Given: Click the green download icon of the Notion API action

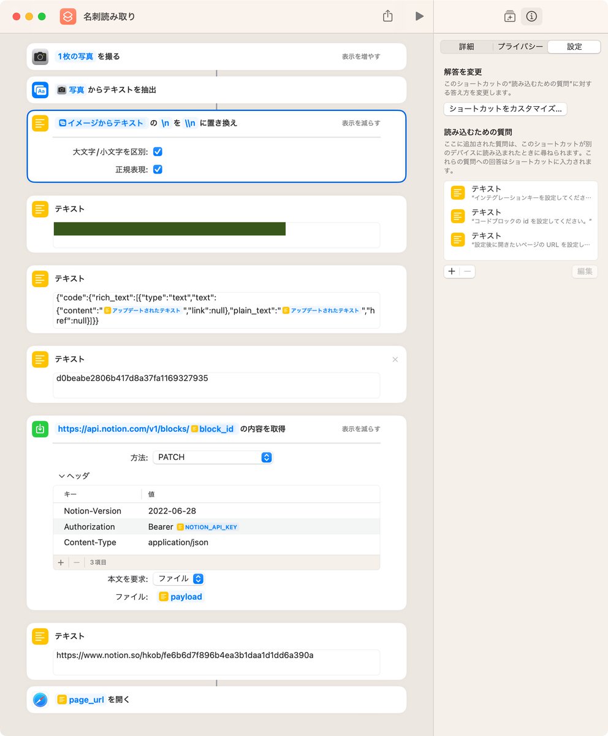Looking at the screenshot, I should tap(40, 429).
